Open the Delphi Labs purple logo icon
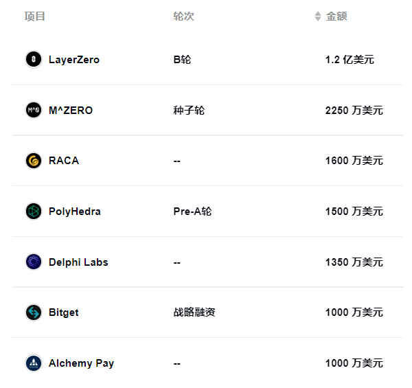This screenshot has height=388, width=412. [x=34, y=262]
